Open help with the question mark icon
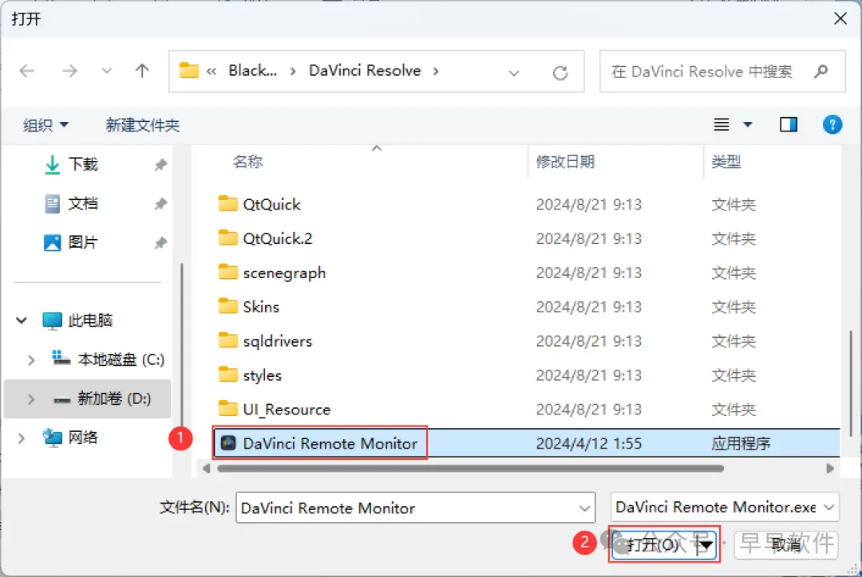Viewport: 862px width, 577px height. pos(832,124)
